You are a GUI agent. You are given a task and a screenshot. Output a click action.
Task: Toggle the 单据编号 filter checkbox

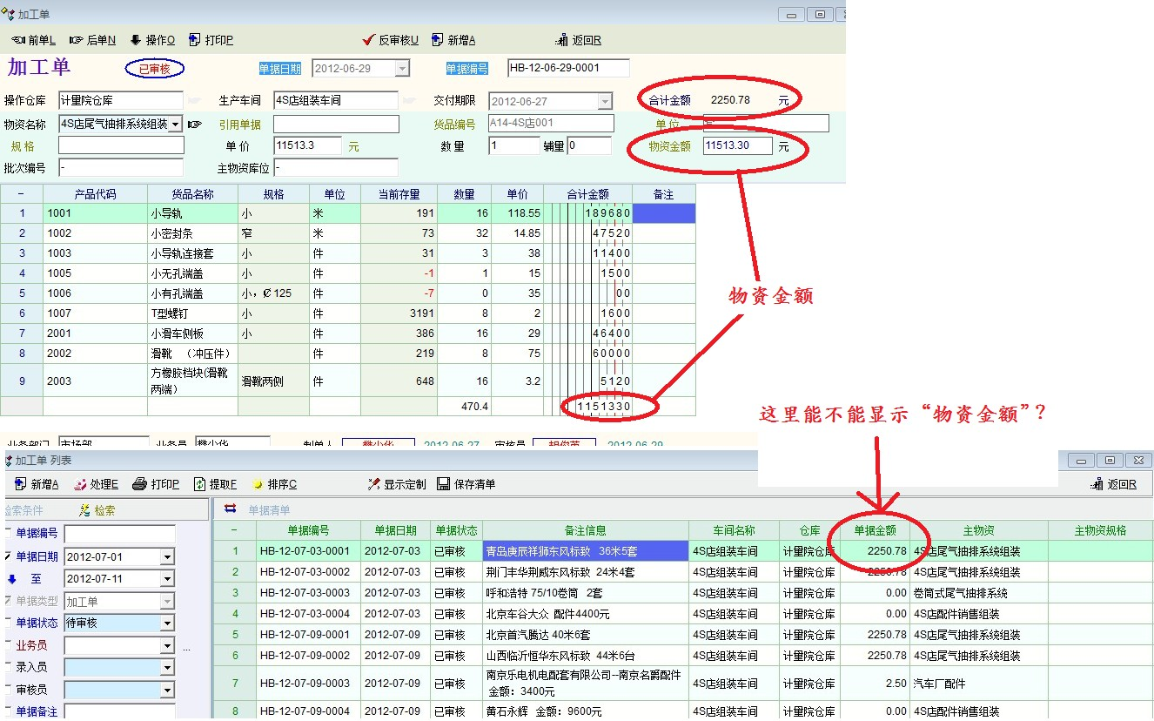click(x=9, y=533)
